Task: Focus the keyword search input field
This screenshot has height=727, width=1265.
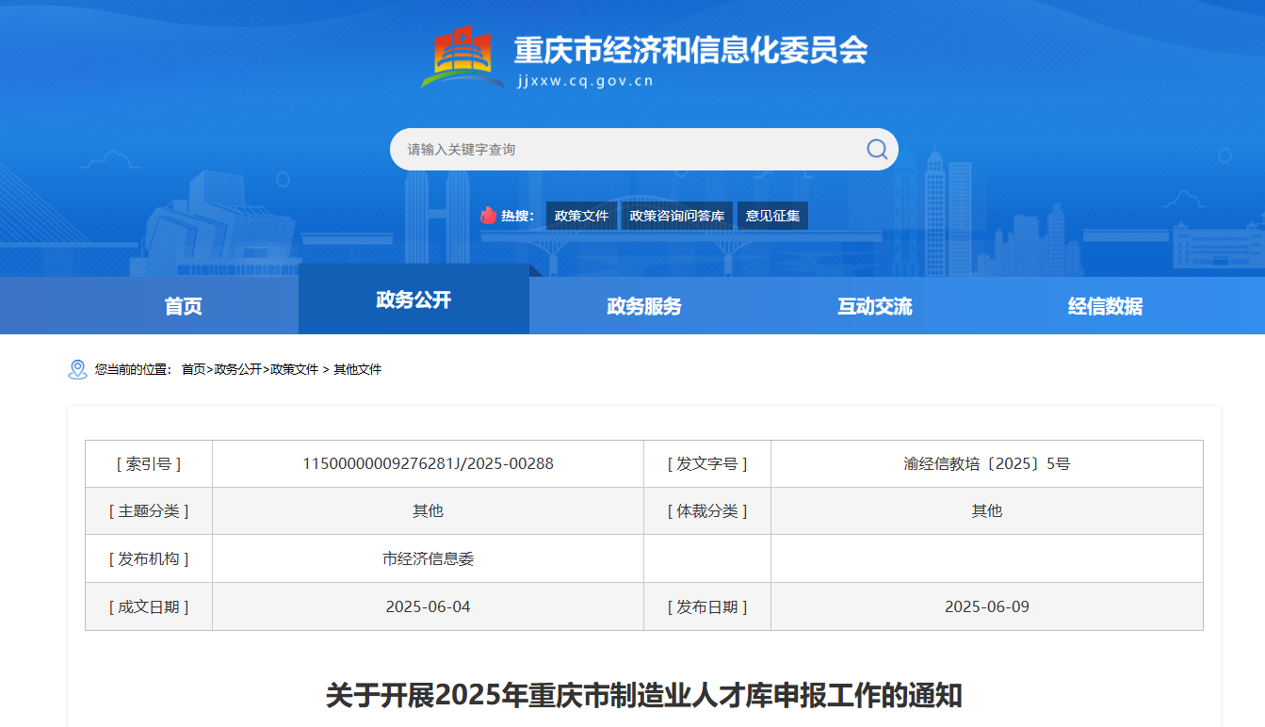Action: coord(626,150)
